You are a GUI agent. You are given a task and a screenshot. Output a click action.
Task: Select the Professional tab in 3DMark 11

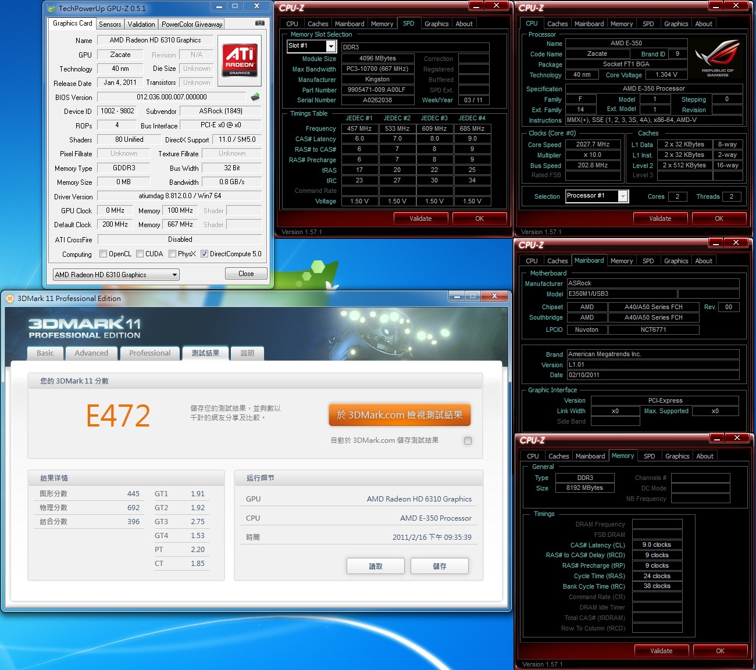(150, 353)
